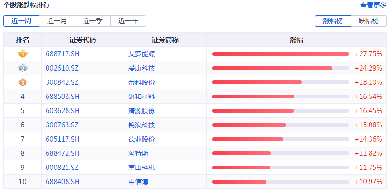Click stock code 605117.SH
Viewport: 390px width, 196px height.
[62, 139]
